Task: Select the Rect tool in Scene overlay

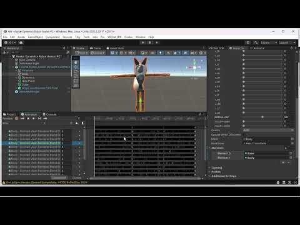Action: tap(76, 81)
